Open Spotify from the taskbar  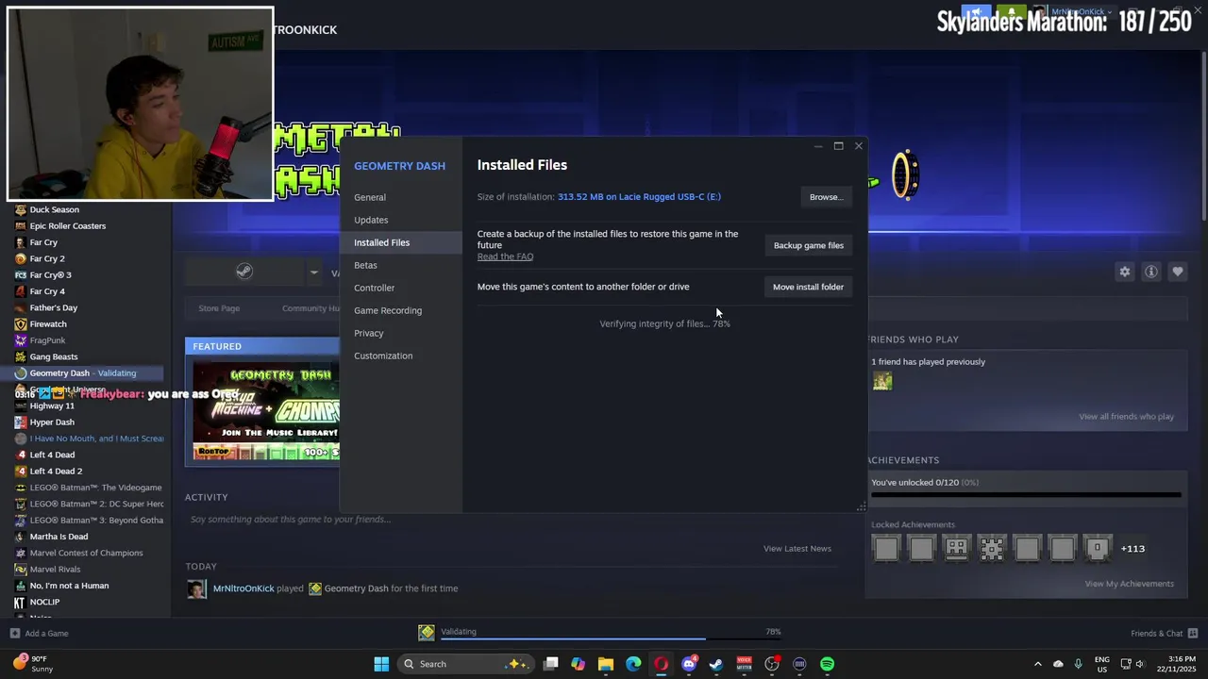tap(827, 664)
